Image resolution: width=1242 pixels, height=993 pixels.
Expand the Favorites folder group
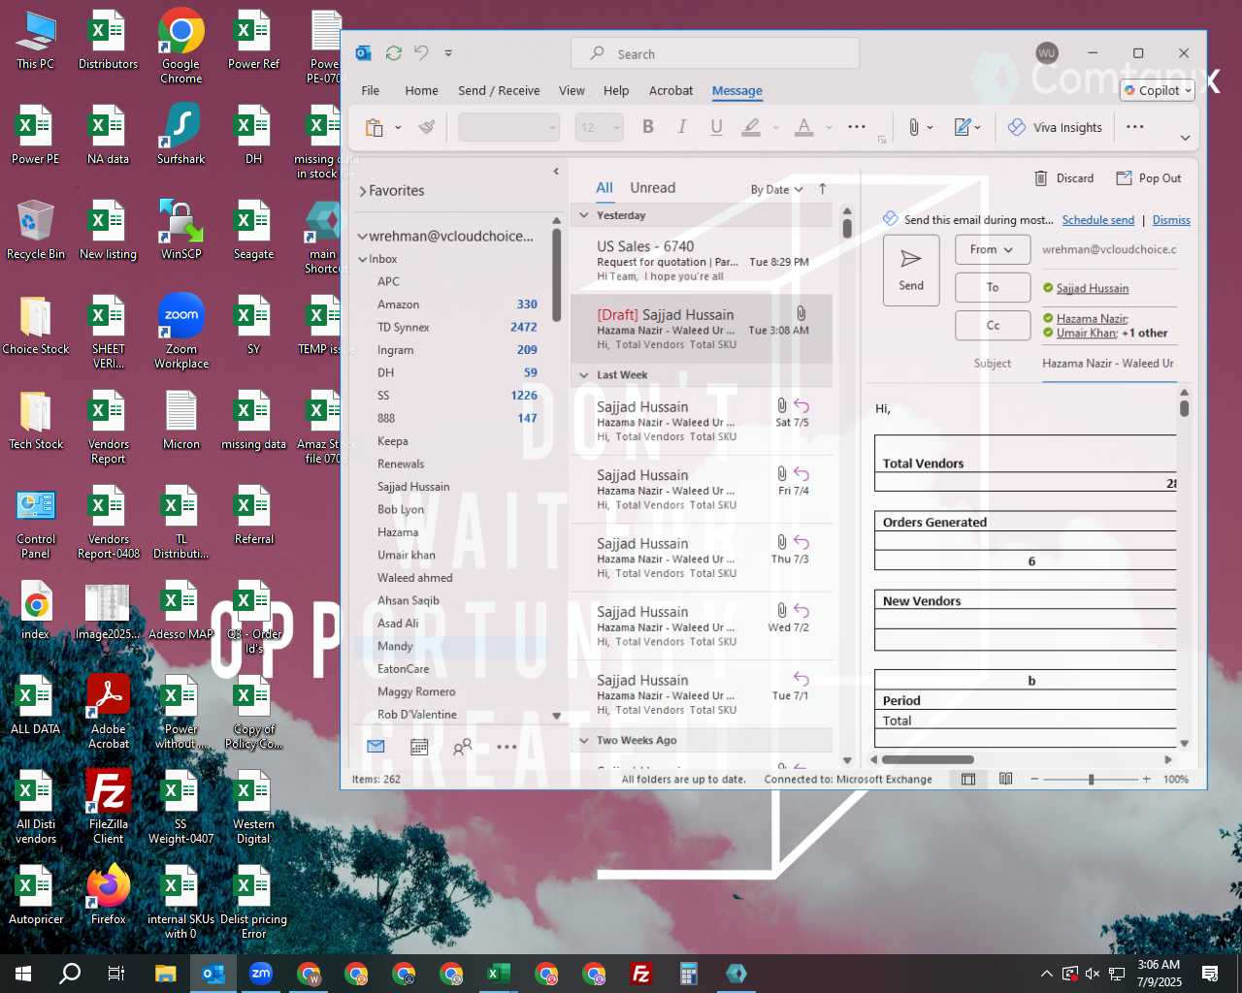pyautogui.click(x=362, y=191)
